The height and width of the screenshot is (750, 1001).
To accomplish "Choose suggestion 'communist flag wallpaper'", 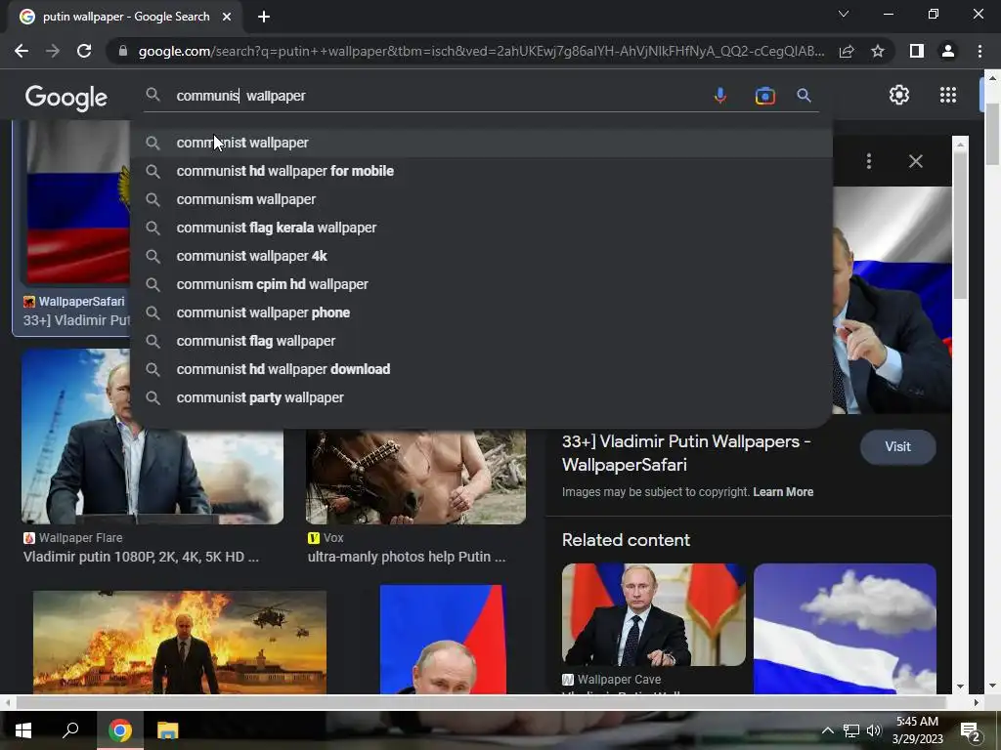I will pos(481,341).
